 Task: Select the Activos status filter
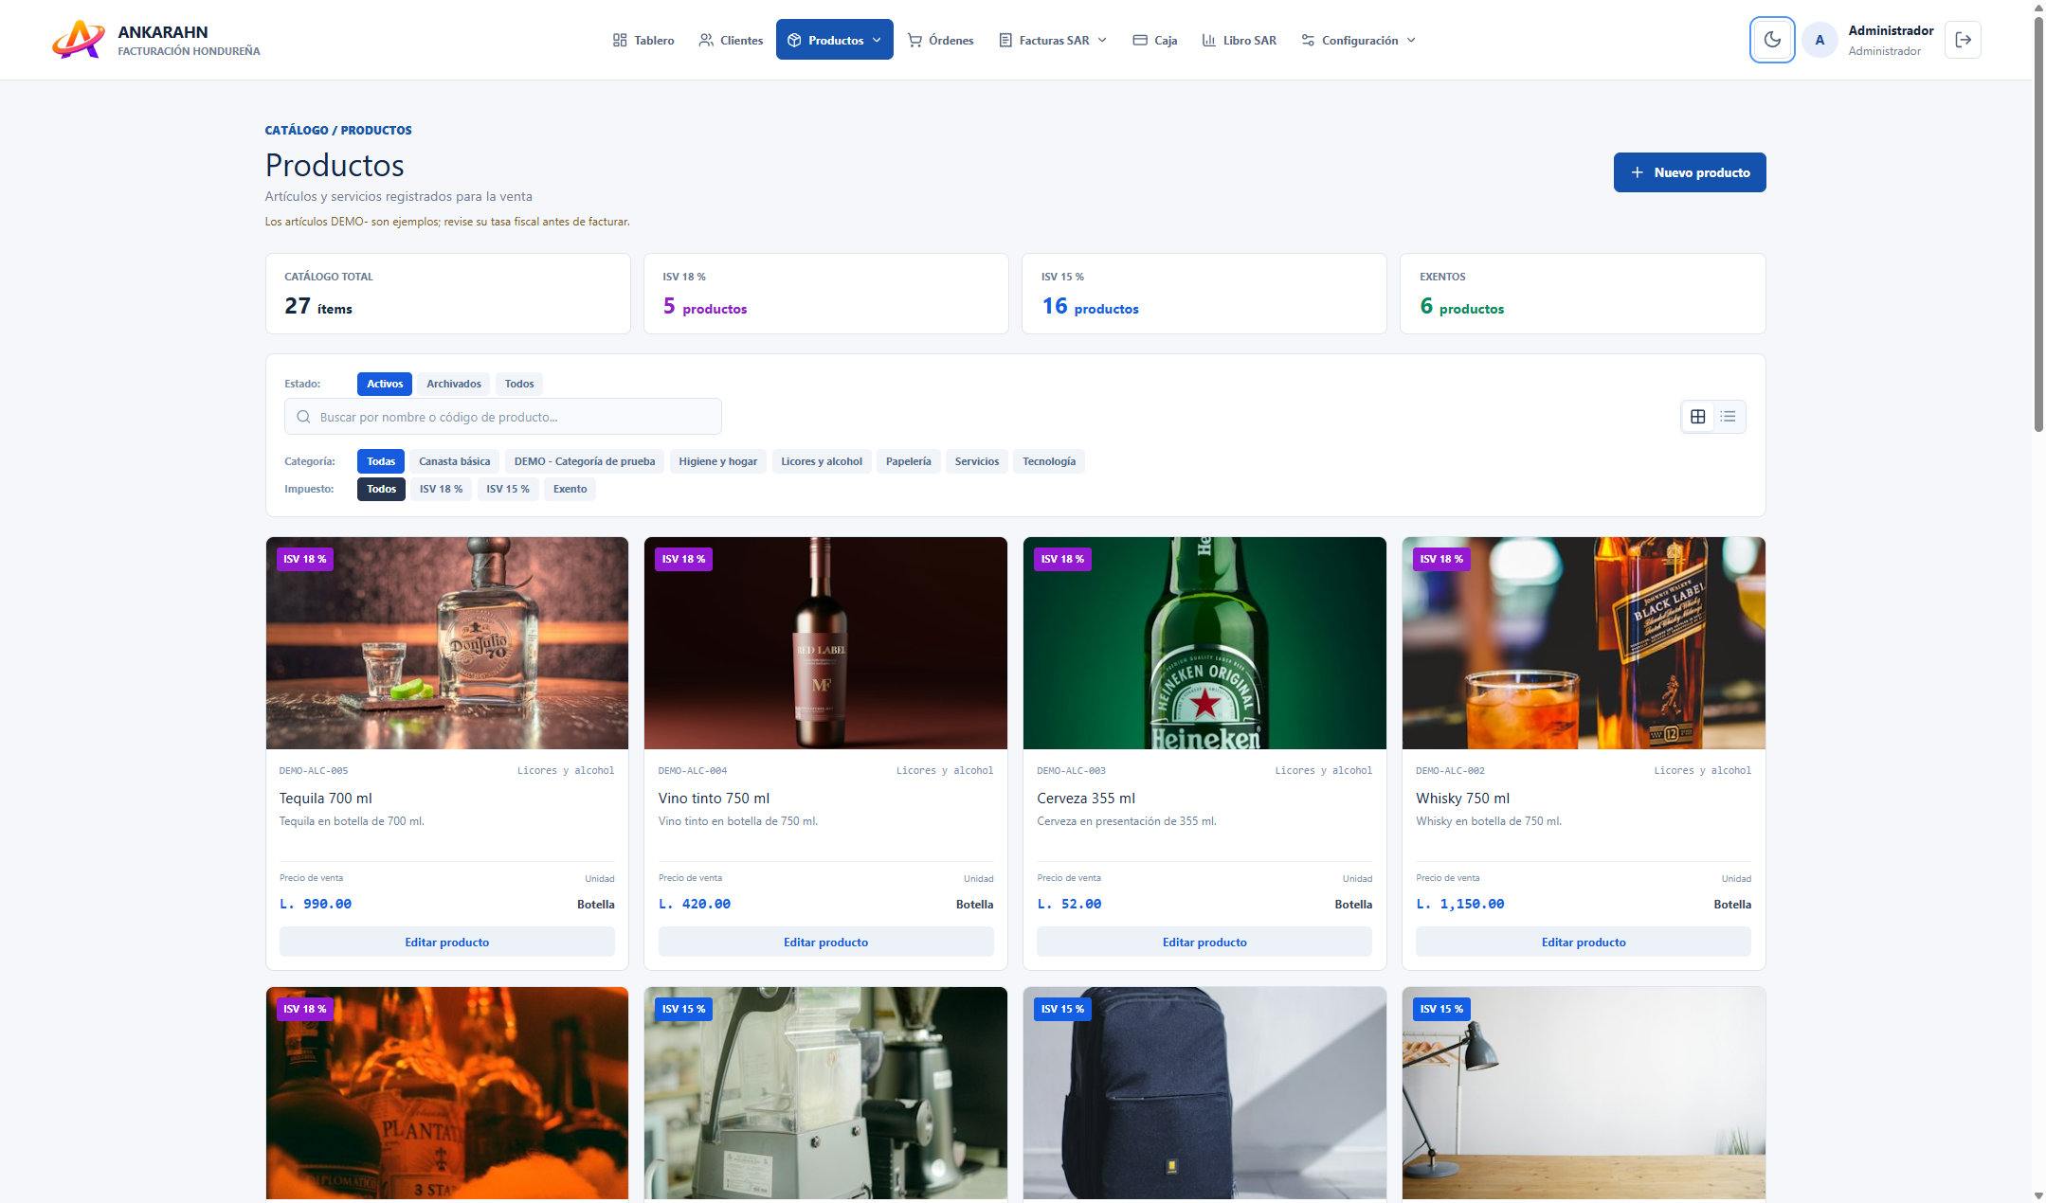coord(384,384)
